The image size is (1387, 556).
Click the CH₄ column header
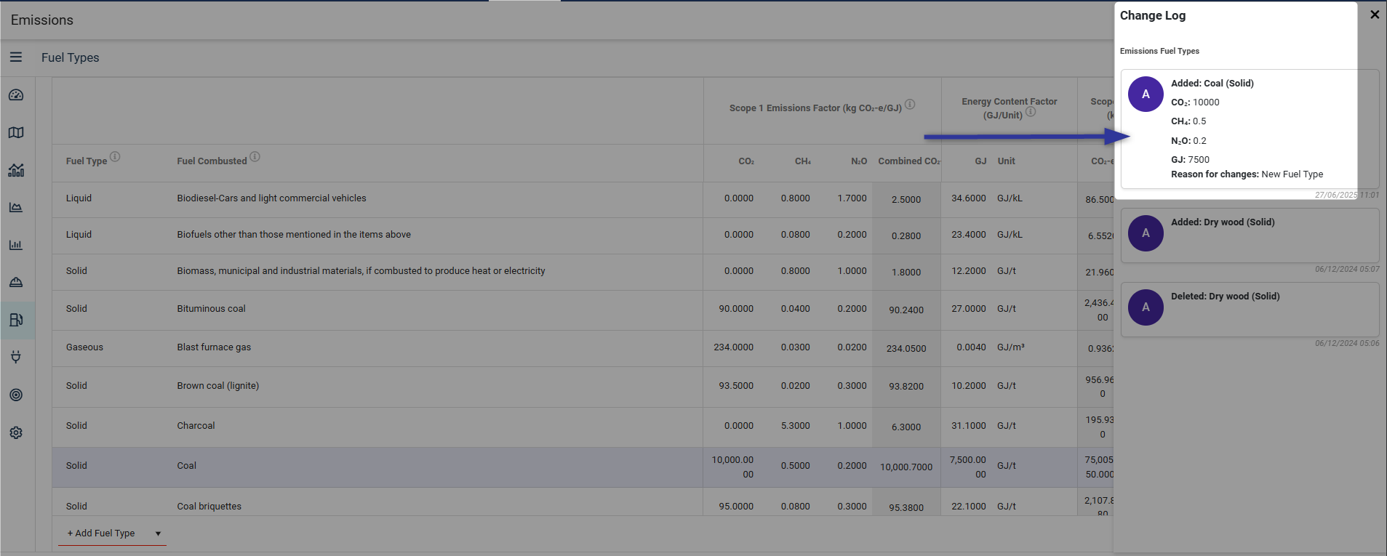pyautogui.click(x=802, y=161)
